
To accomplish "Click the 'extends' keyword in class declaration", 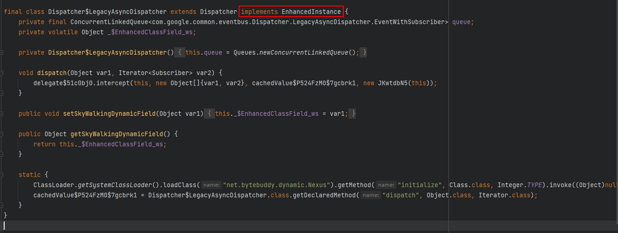I will click(x=183, y=12).
